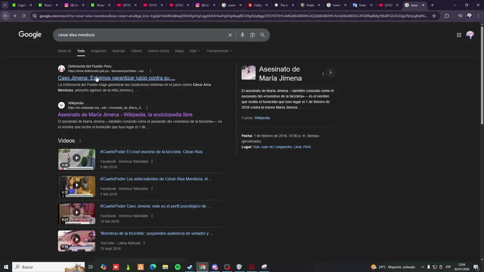Open the Videos section more options
The height and width of the screenshot is (272, 484).
tap(80, 141)
